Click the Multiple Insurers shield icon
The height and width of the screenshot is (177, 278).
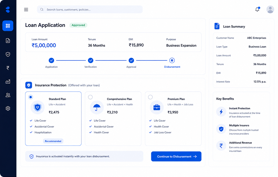pyautogui.click(x=221, y=129)
